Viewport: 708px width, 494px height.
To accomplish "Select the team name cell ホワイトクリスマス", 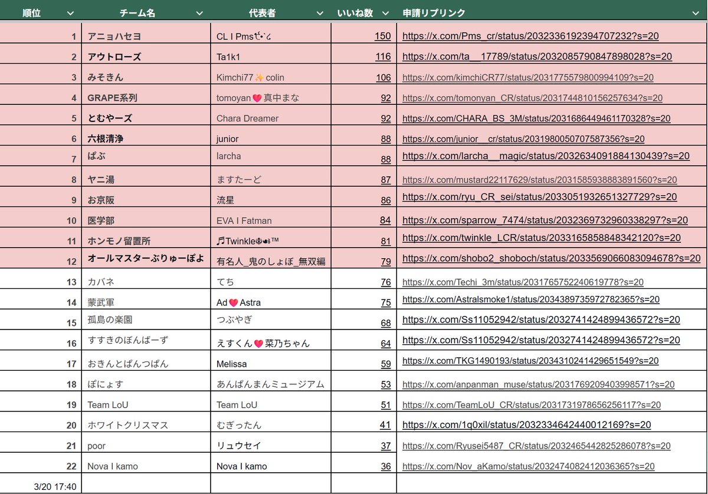I will pos(146,422).
